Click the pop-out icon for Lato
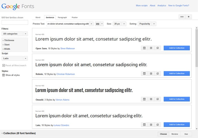The image size is (198, 138). 158,125
